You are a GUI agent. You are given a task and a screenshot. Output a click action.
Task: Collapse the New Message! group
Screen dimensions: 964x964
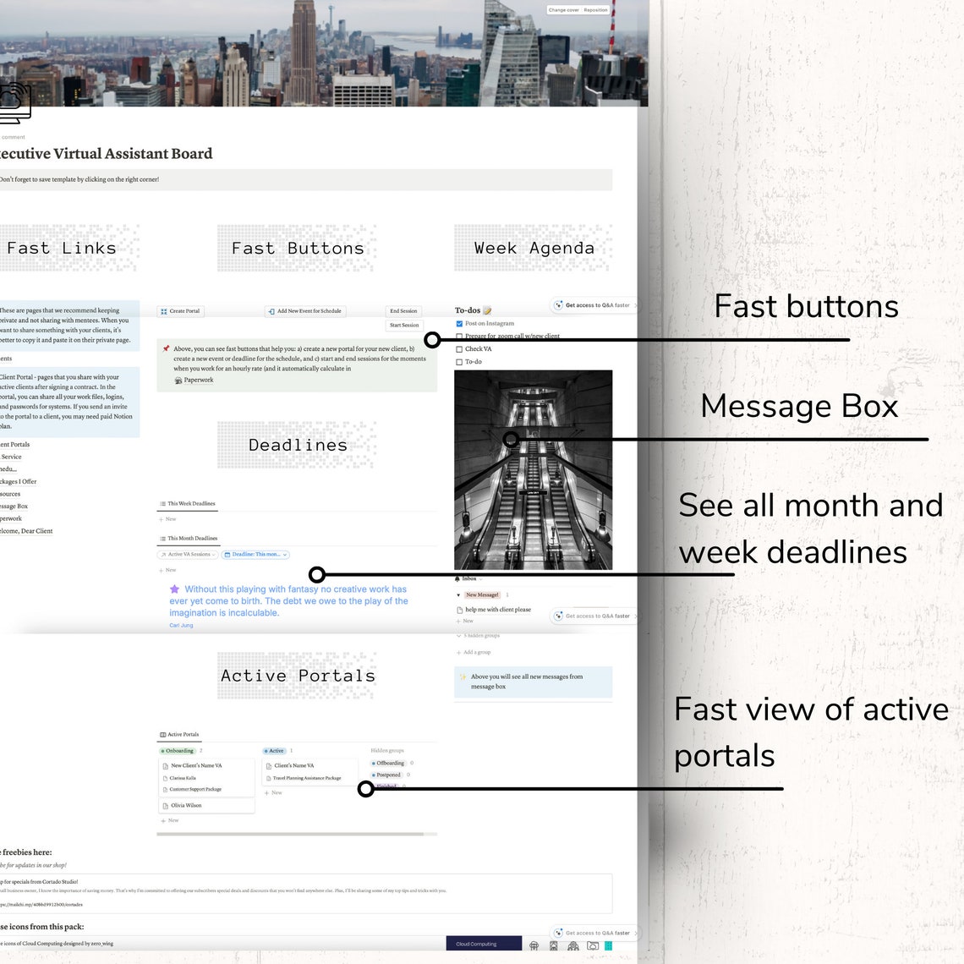(x=457, y=594)
